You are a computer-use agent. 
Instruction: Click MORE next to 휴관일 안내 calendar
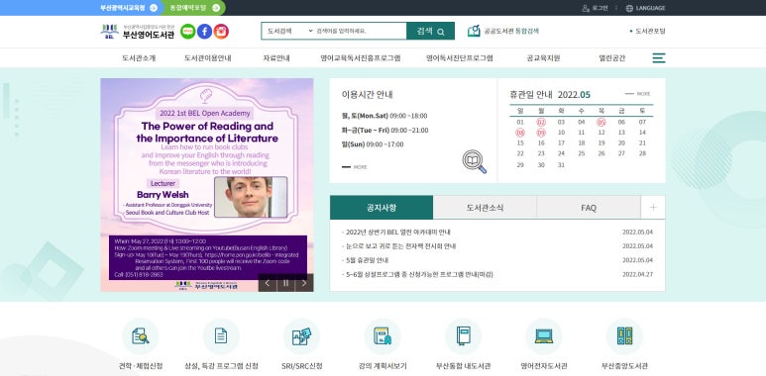638,94
